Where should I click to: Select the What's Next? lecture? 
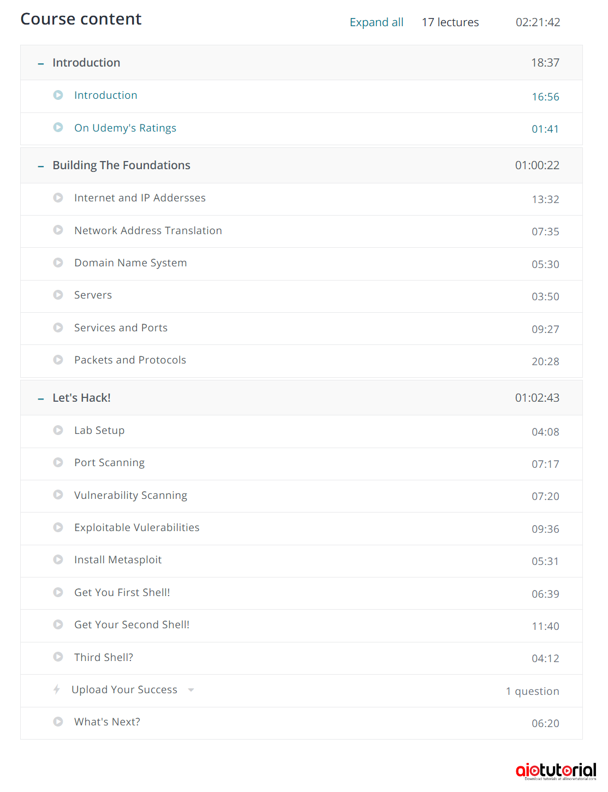tap(107, 722)
